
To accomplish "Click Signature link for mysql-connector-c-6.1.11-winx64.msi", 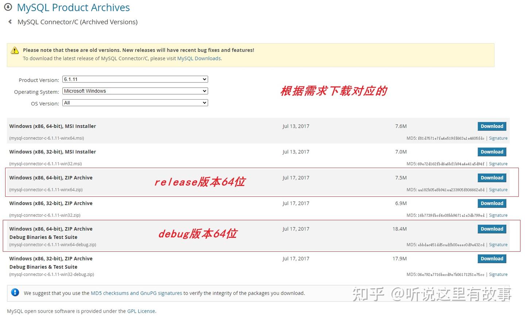I will click(x=498, y=138).
